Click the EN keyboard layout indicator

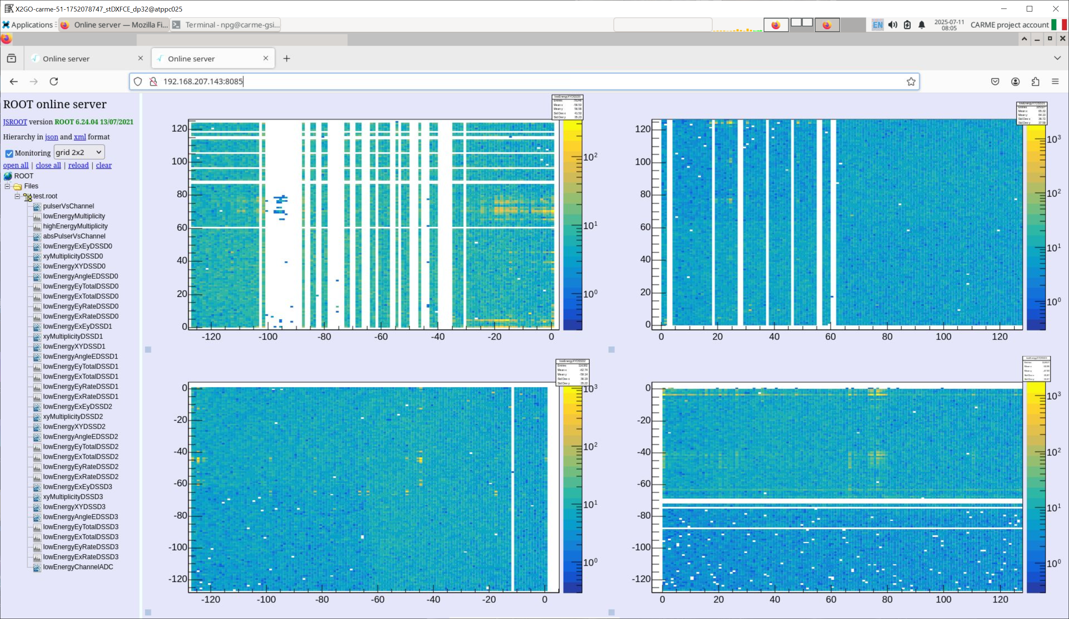pyautogui.click(x=877, y=24)
